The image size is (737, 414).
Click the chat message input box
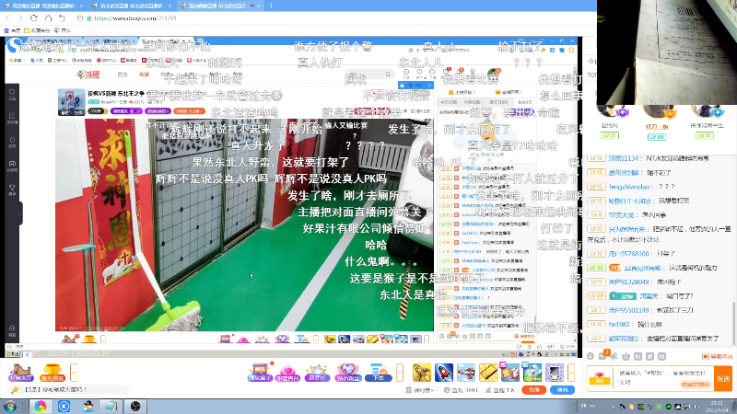(661, 378)
